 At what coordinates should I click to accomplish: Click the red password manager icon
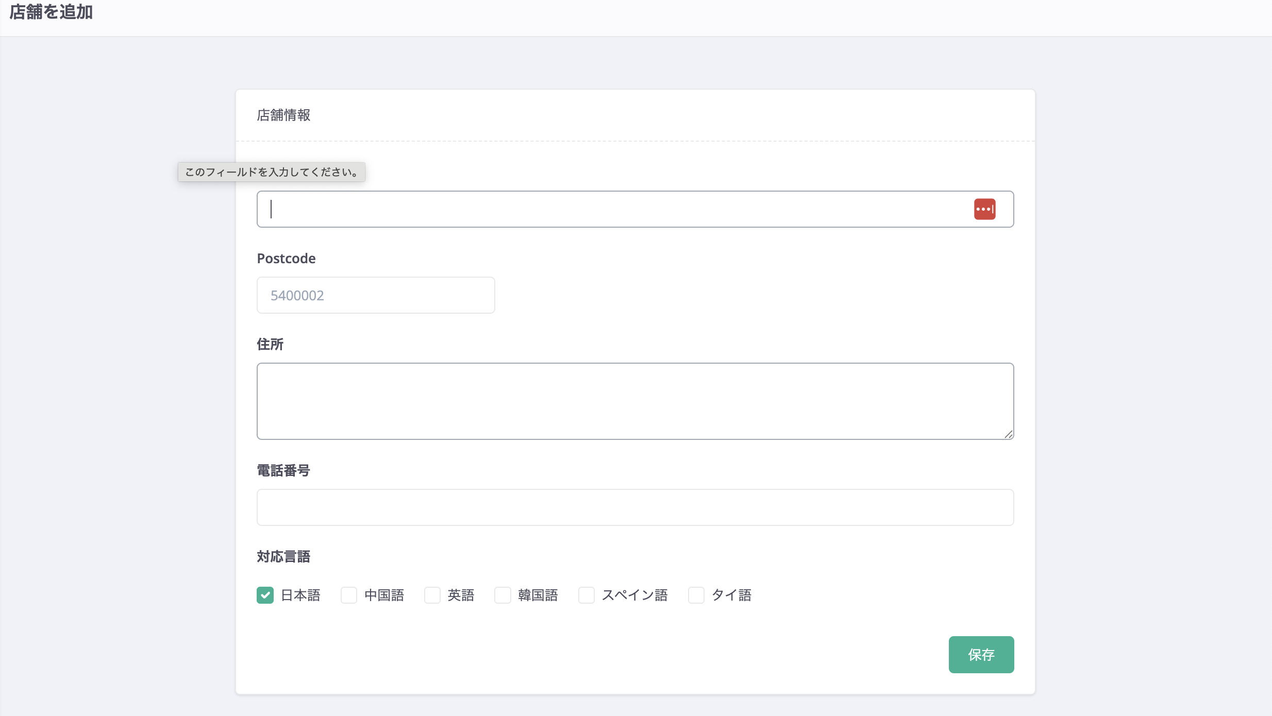(984, 209)
